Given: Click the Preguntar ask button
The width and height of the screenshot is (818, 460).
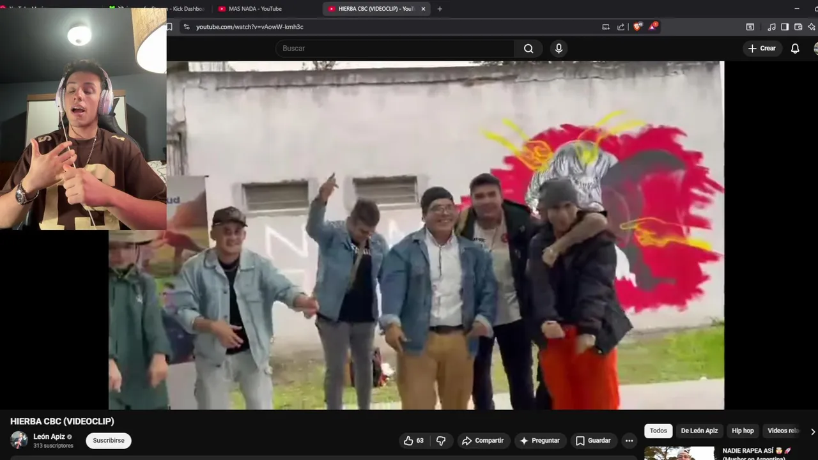Looking at the screenshot, I should pyautogui.click(x=540, y=441).
